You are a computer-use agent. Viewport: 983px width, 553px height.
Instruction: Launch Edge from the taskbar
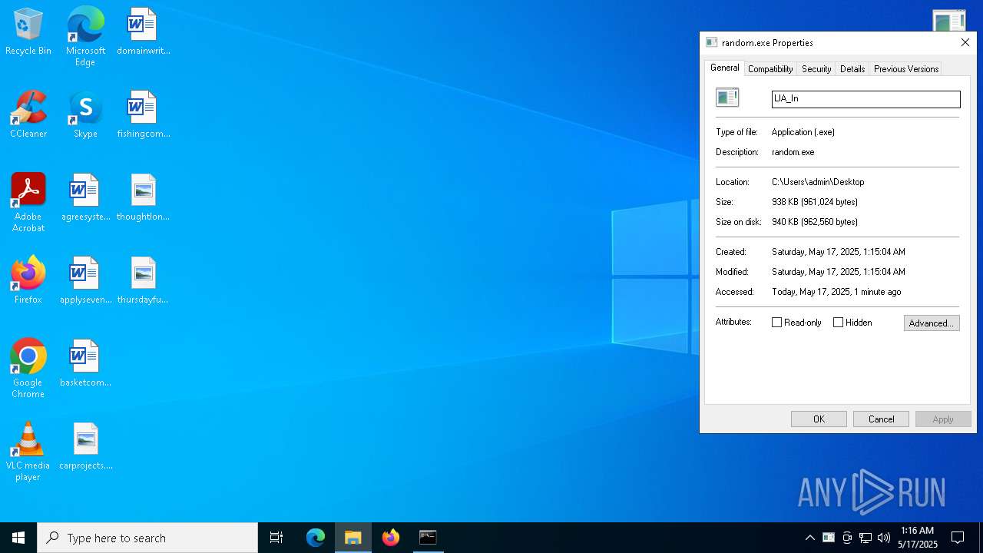tap(316, 538)
